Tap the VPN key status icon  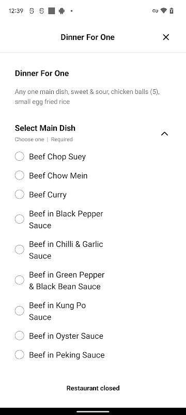tap(155, 11)
